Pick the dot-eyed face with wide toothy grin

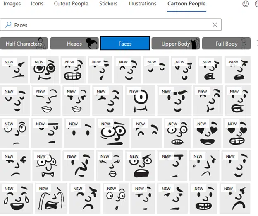203,198
